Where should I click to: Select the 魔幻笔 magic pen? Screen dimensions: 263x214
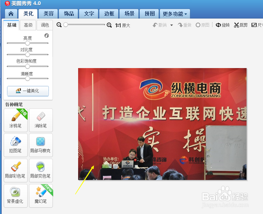pos(41,196)
